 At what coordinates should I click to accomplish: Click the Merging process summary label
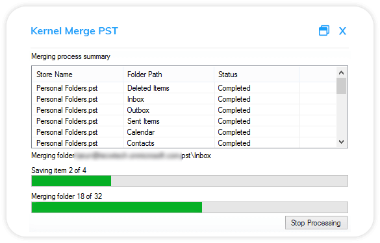[71, 56]
